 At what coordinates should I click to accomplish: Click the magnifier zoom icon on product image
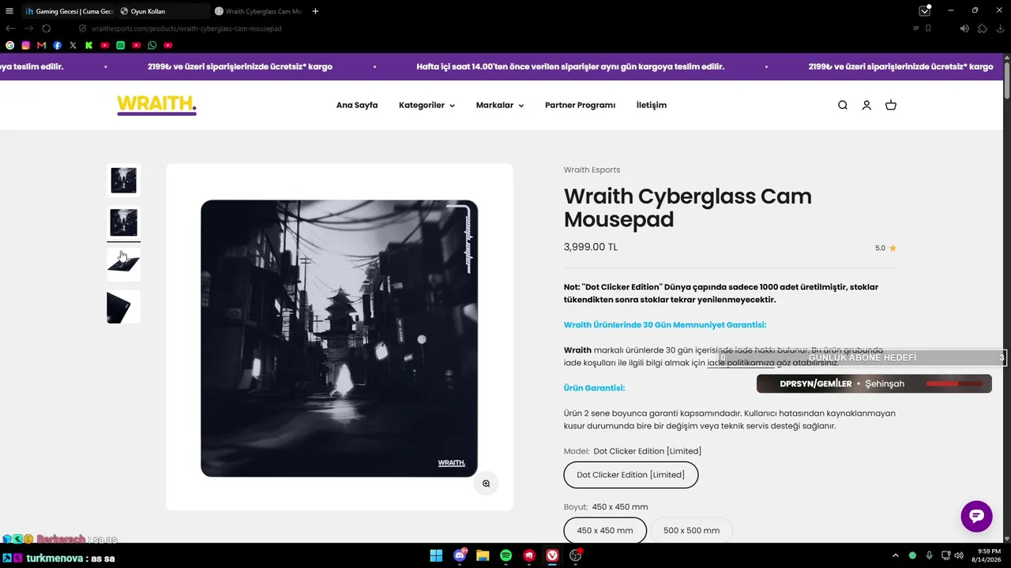tap(487, 484)
